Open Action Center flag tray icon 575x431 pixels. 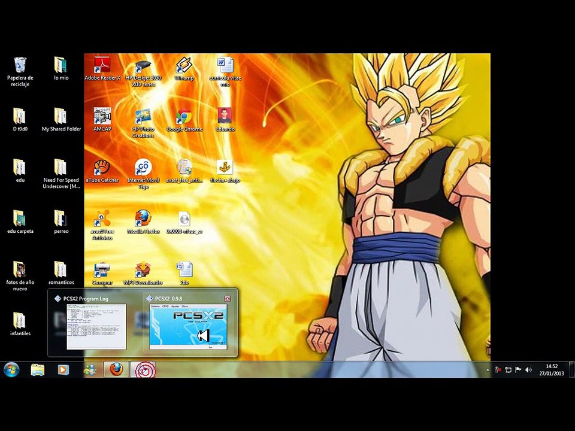[x=517, y=370]
